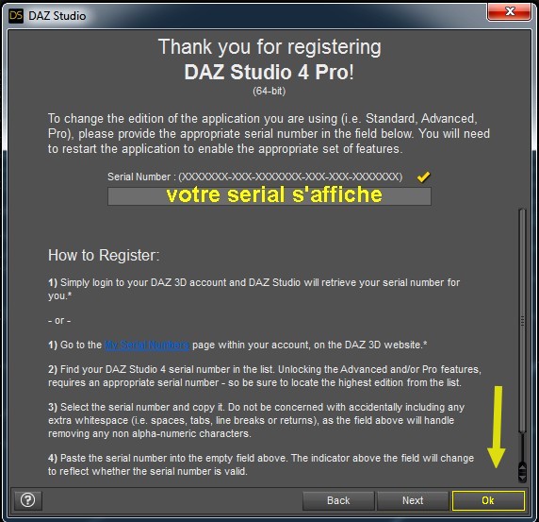Click the DAZ Studio title bar text
This screenshot has width=539, height=522.
[57, 16]
